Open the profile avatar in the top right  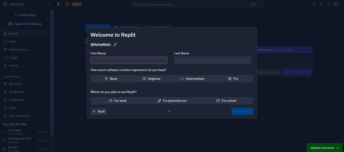point(336,4)
